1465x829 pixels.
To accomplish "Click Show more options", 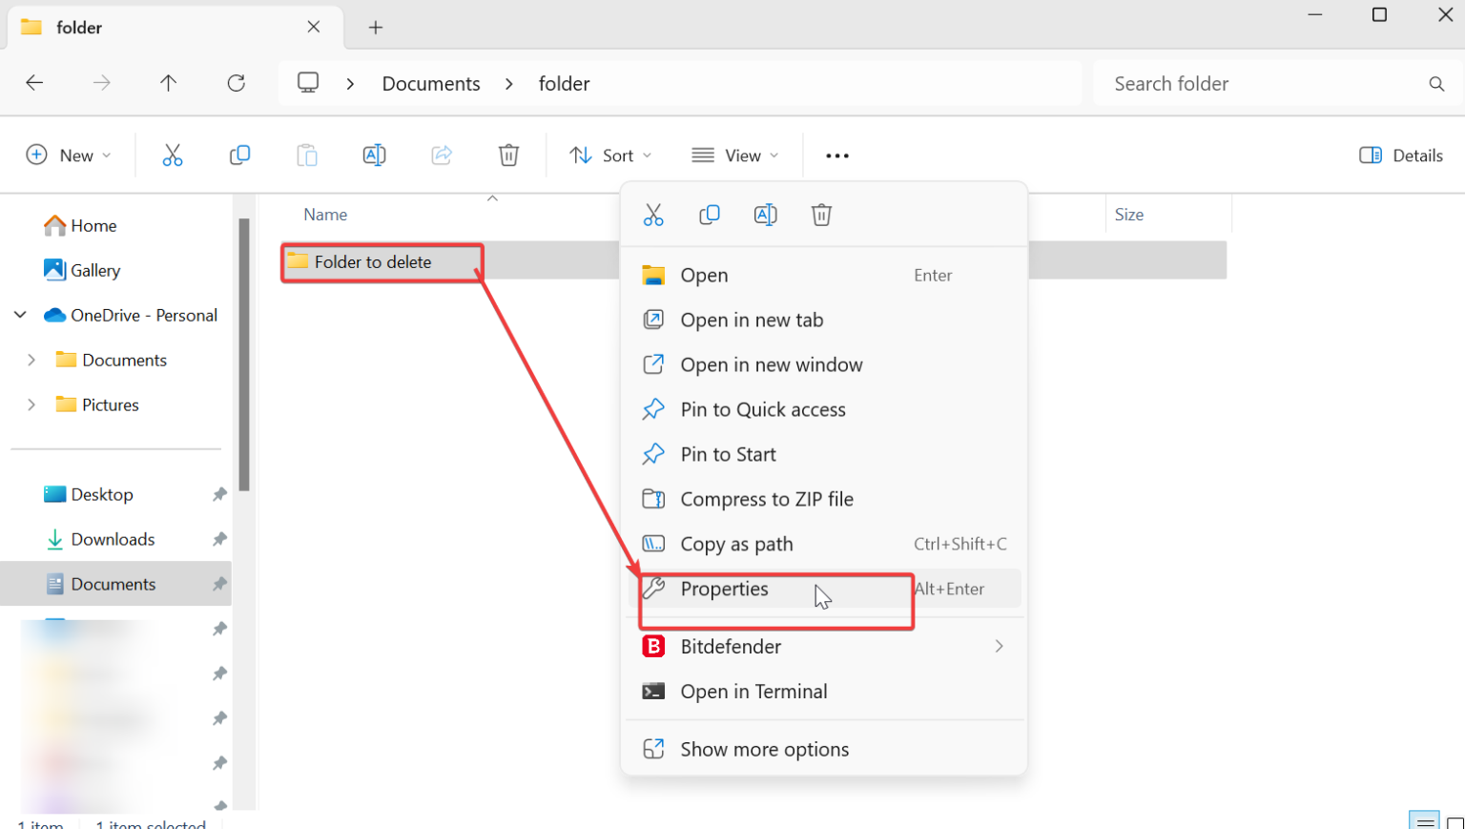I will [x=764, y=749].
